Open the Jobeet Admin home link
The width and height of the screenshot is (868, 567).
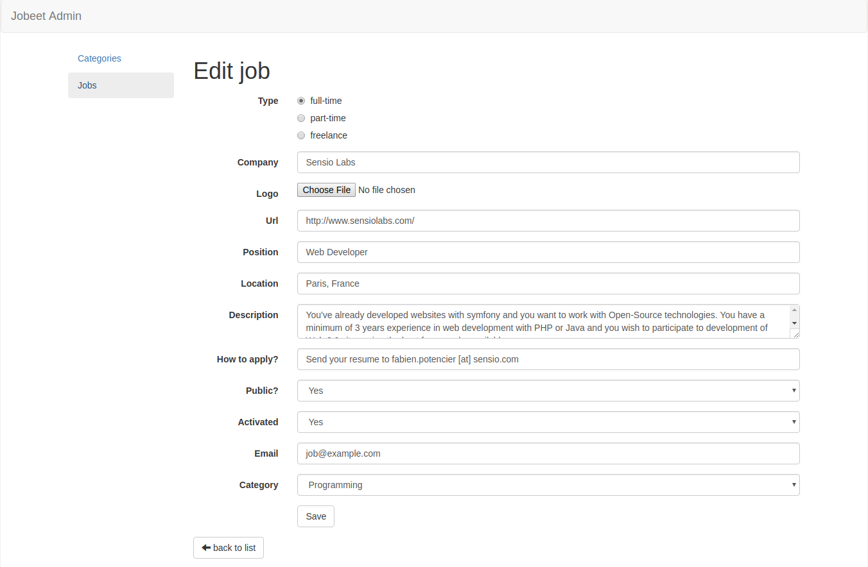point(46,16)
